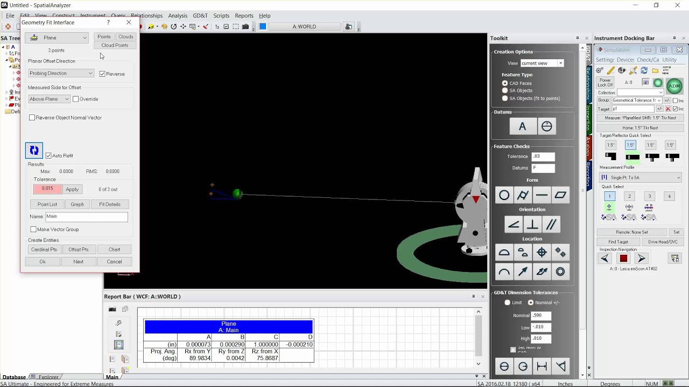
Task: Open the Analysis menu
Action: (178, 16)
